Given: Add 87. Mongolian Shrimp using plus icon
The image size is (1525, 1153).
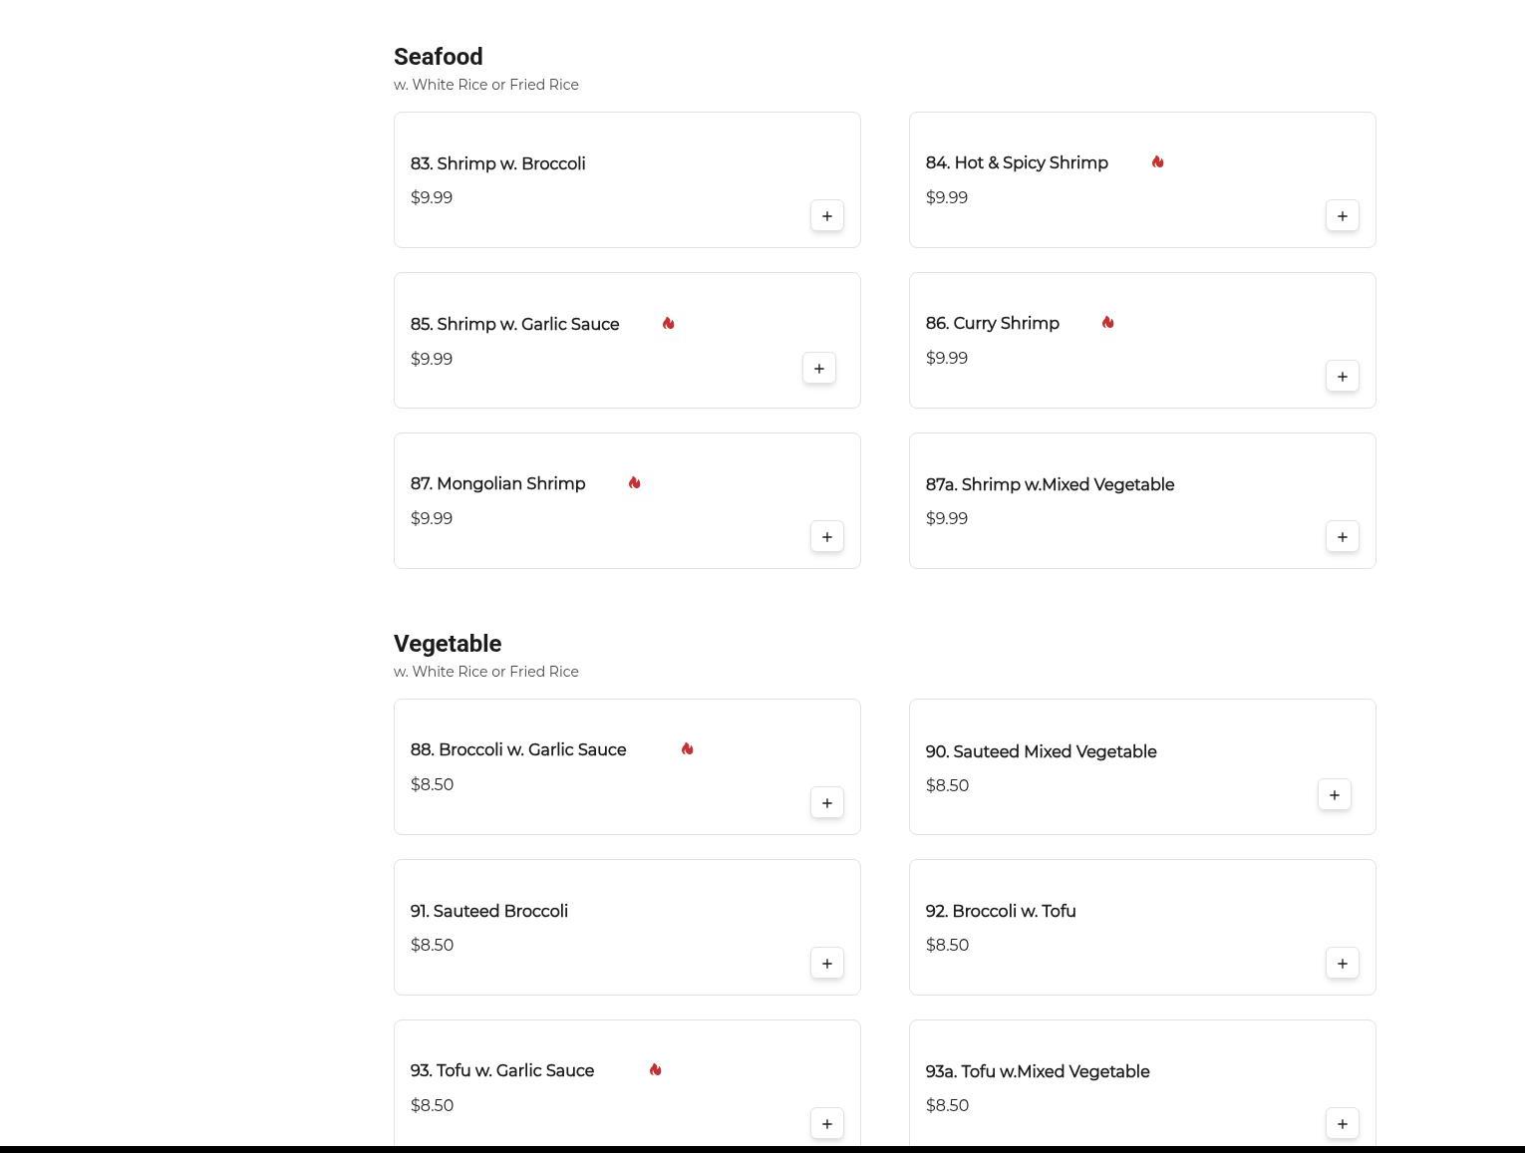Looking at the screenshot, I should (826, 537).
